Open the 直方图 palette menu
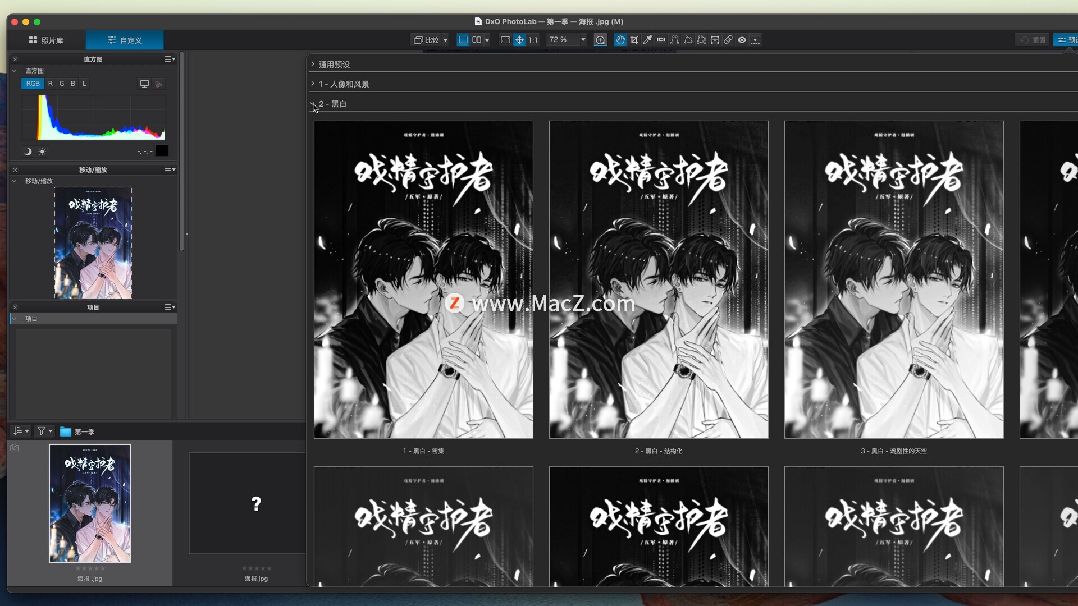This screenshot has height=606, width=1078. tap(170, 59)
